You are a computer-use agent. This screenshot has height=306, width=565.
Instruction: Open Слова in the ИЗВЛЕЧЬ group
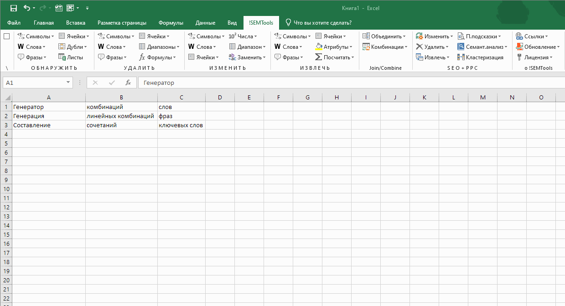click(x=288, y=47)
